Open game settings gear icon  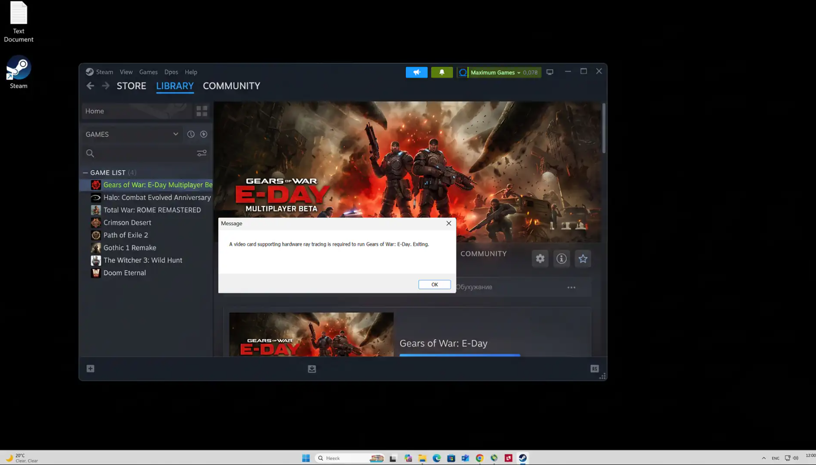pyautogui.click(x=540, y=259)
